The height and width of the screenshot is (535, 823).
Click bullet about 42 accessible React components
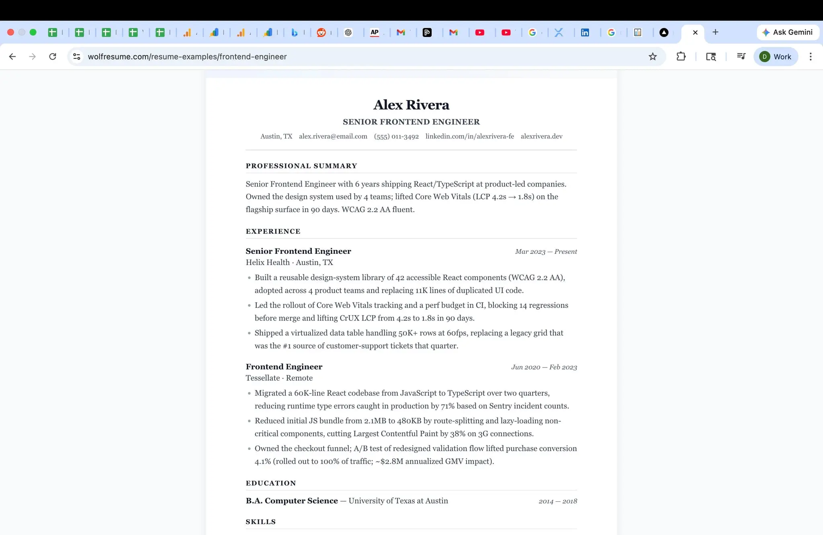tap(410, 284)
